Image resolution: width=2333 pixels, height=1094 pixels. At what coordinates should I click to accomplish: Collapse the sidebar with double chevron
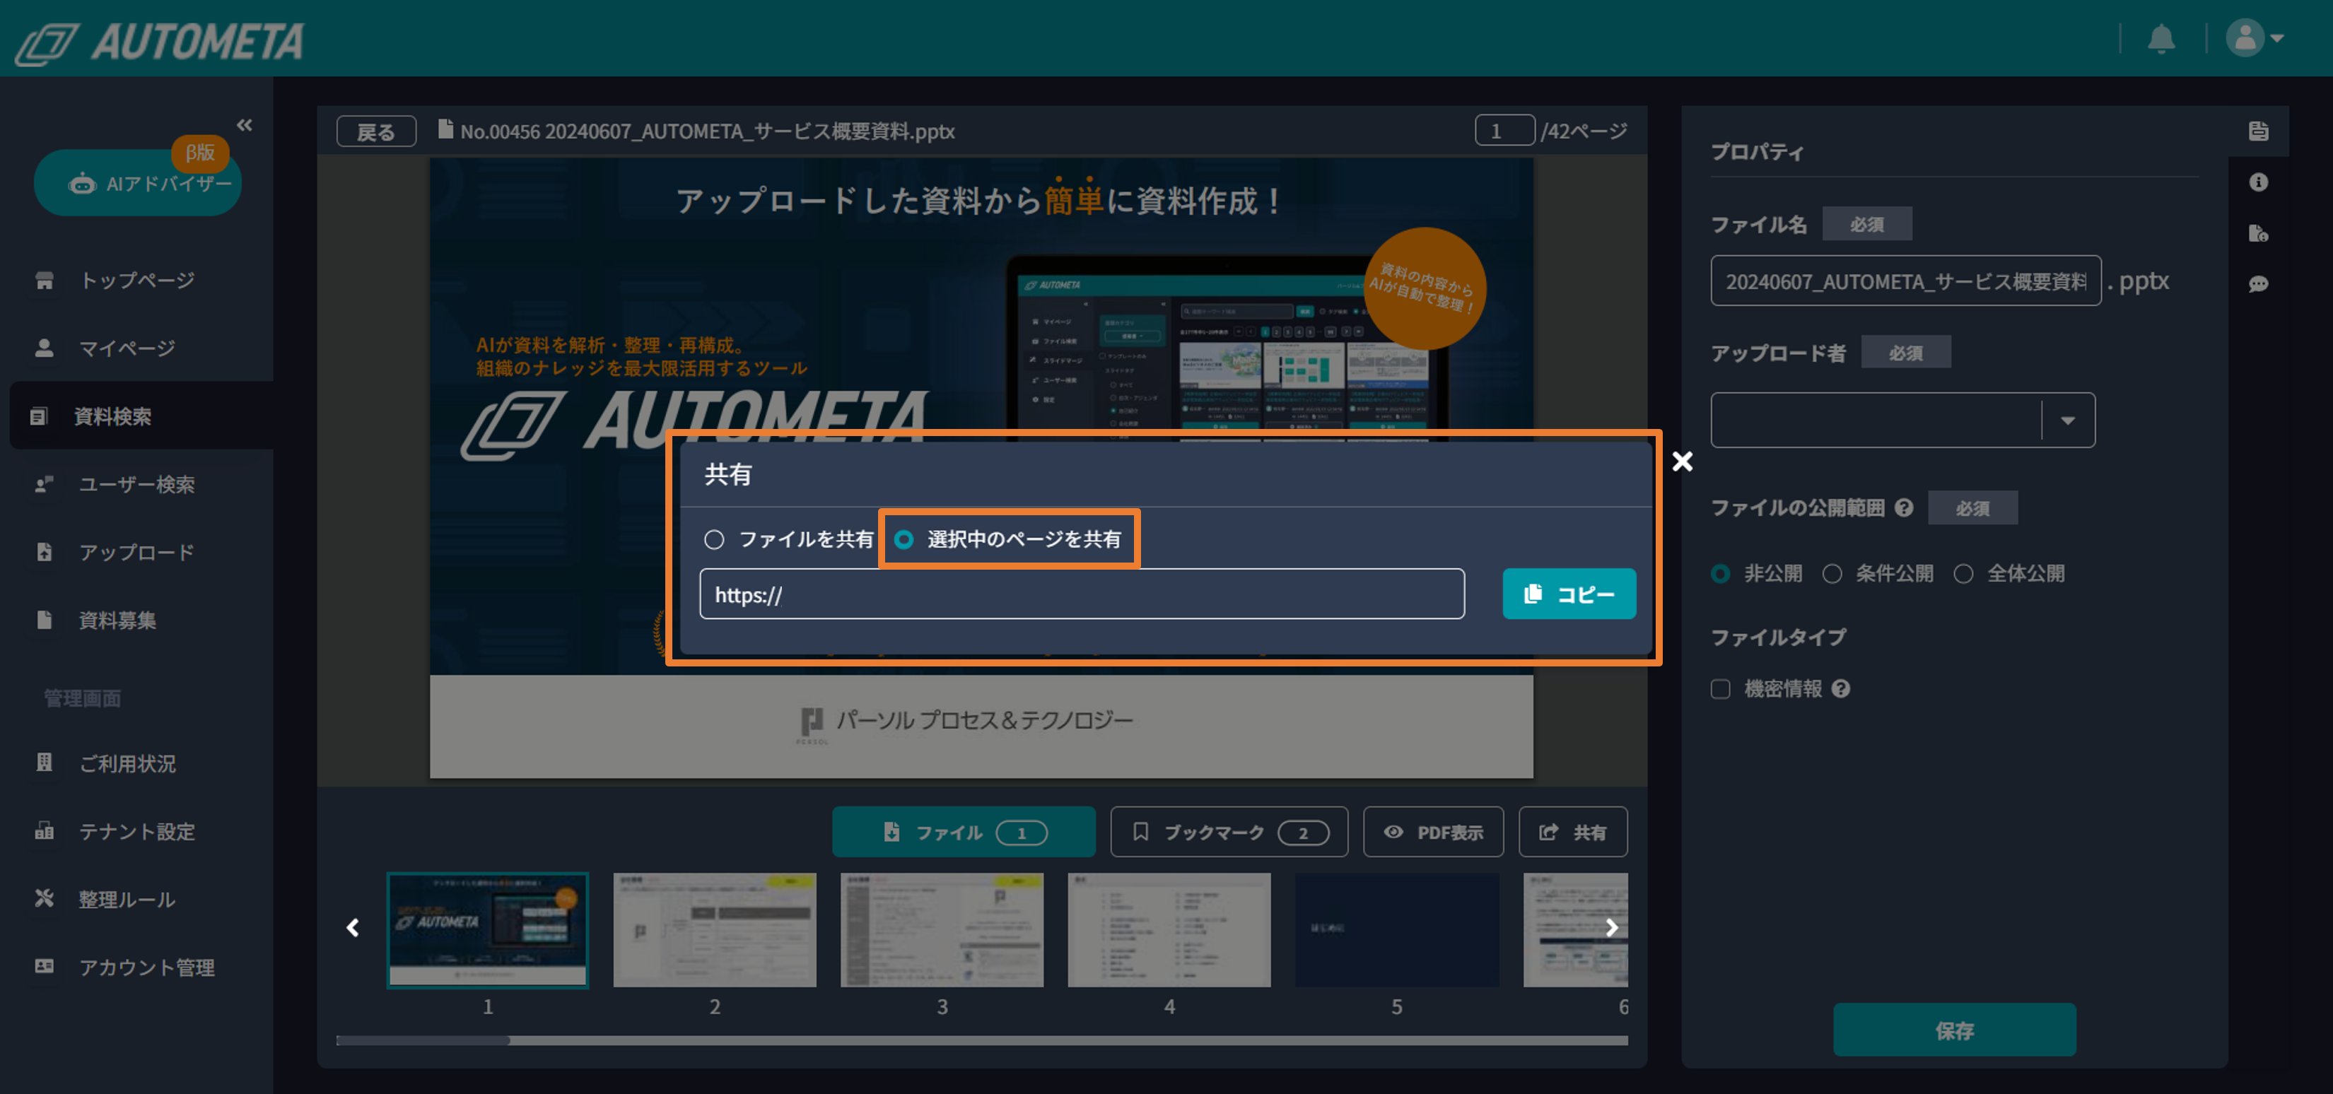[x=245, y=125]
